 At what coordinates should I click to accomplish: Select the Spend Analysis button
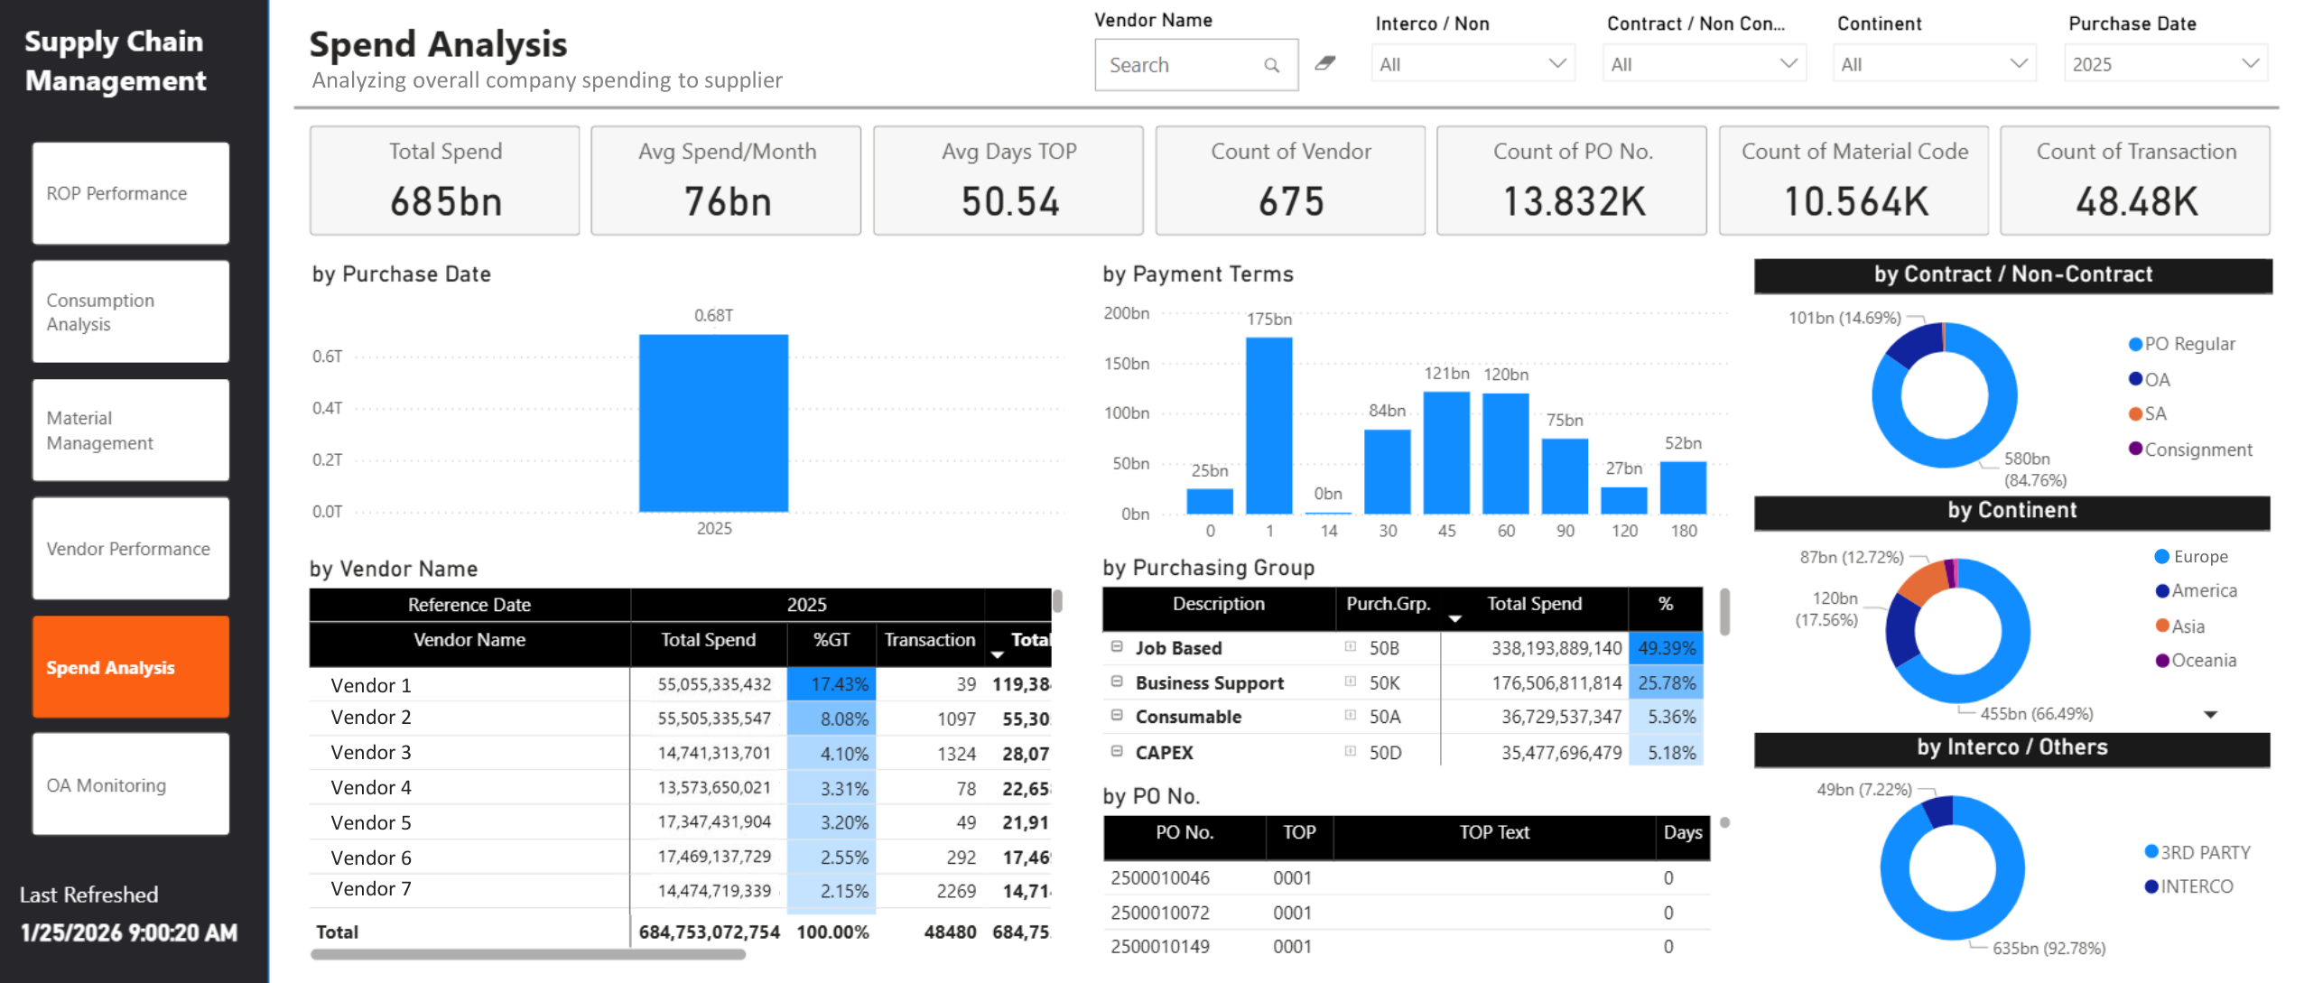[x=131, y=667]
